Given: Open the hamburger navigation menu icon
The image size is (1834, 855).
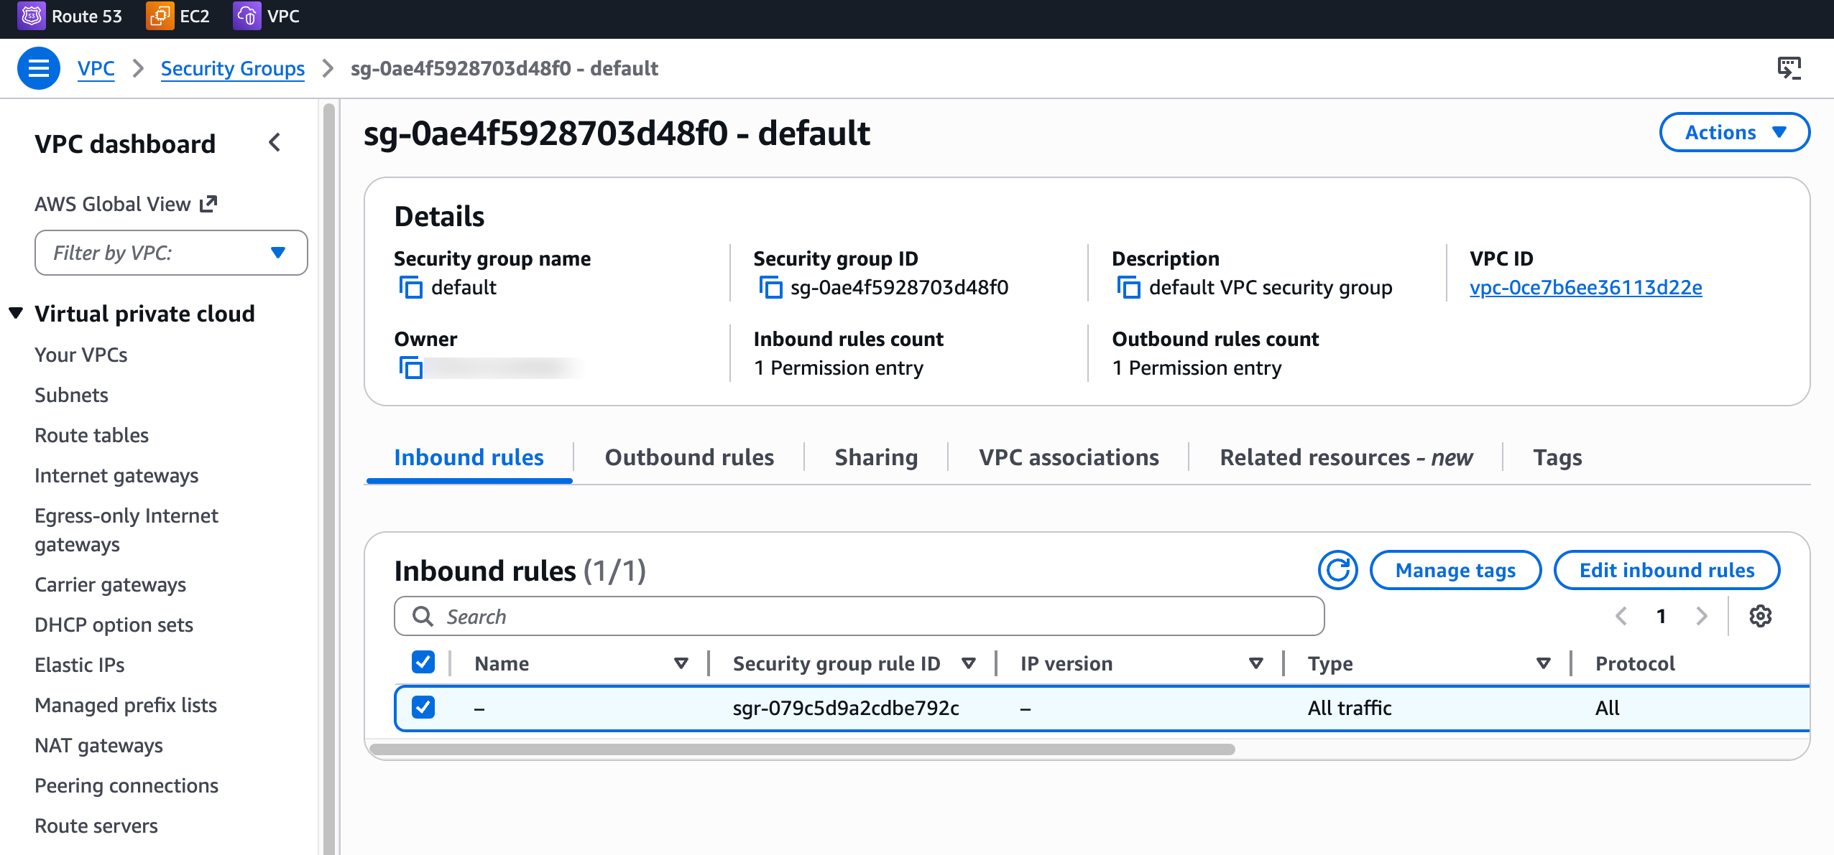Looking at the screenshot, I should (x=39, y=68).
